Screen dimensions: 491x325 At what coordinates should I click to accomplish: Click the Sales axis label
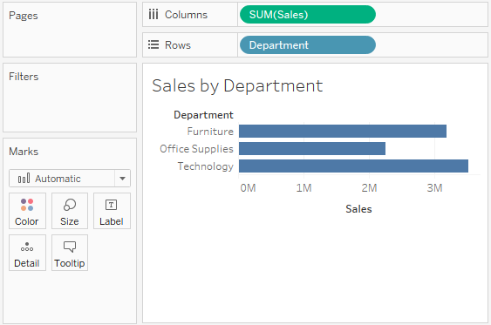tap(358, 209)
